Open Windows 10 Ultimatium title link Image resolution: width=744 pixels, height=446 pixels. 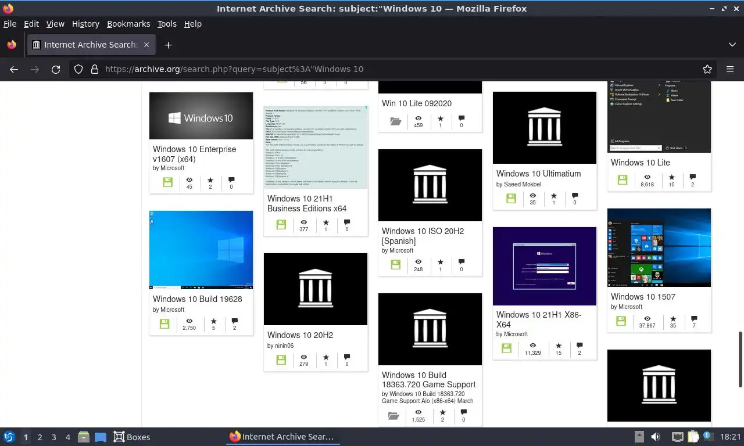[x=538, y=174]
